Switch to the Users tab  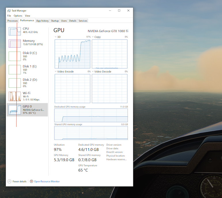click(64, 21)
